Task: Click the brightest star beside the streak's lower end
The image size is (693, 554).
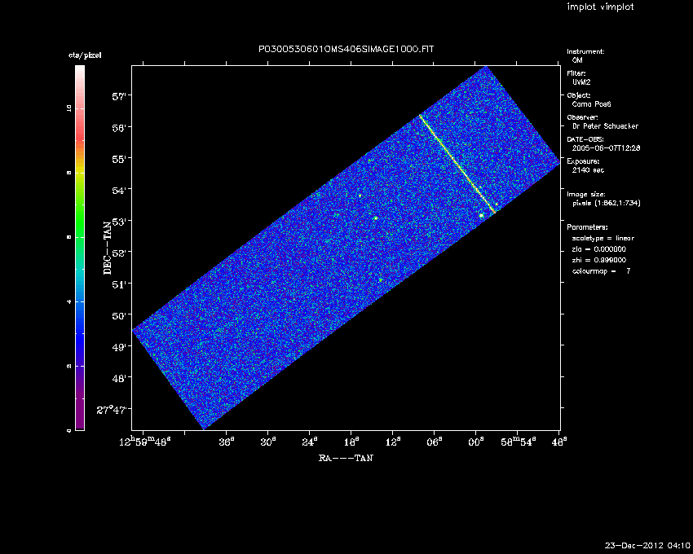Action: 481,215
